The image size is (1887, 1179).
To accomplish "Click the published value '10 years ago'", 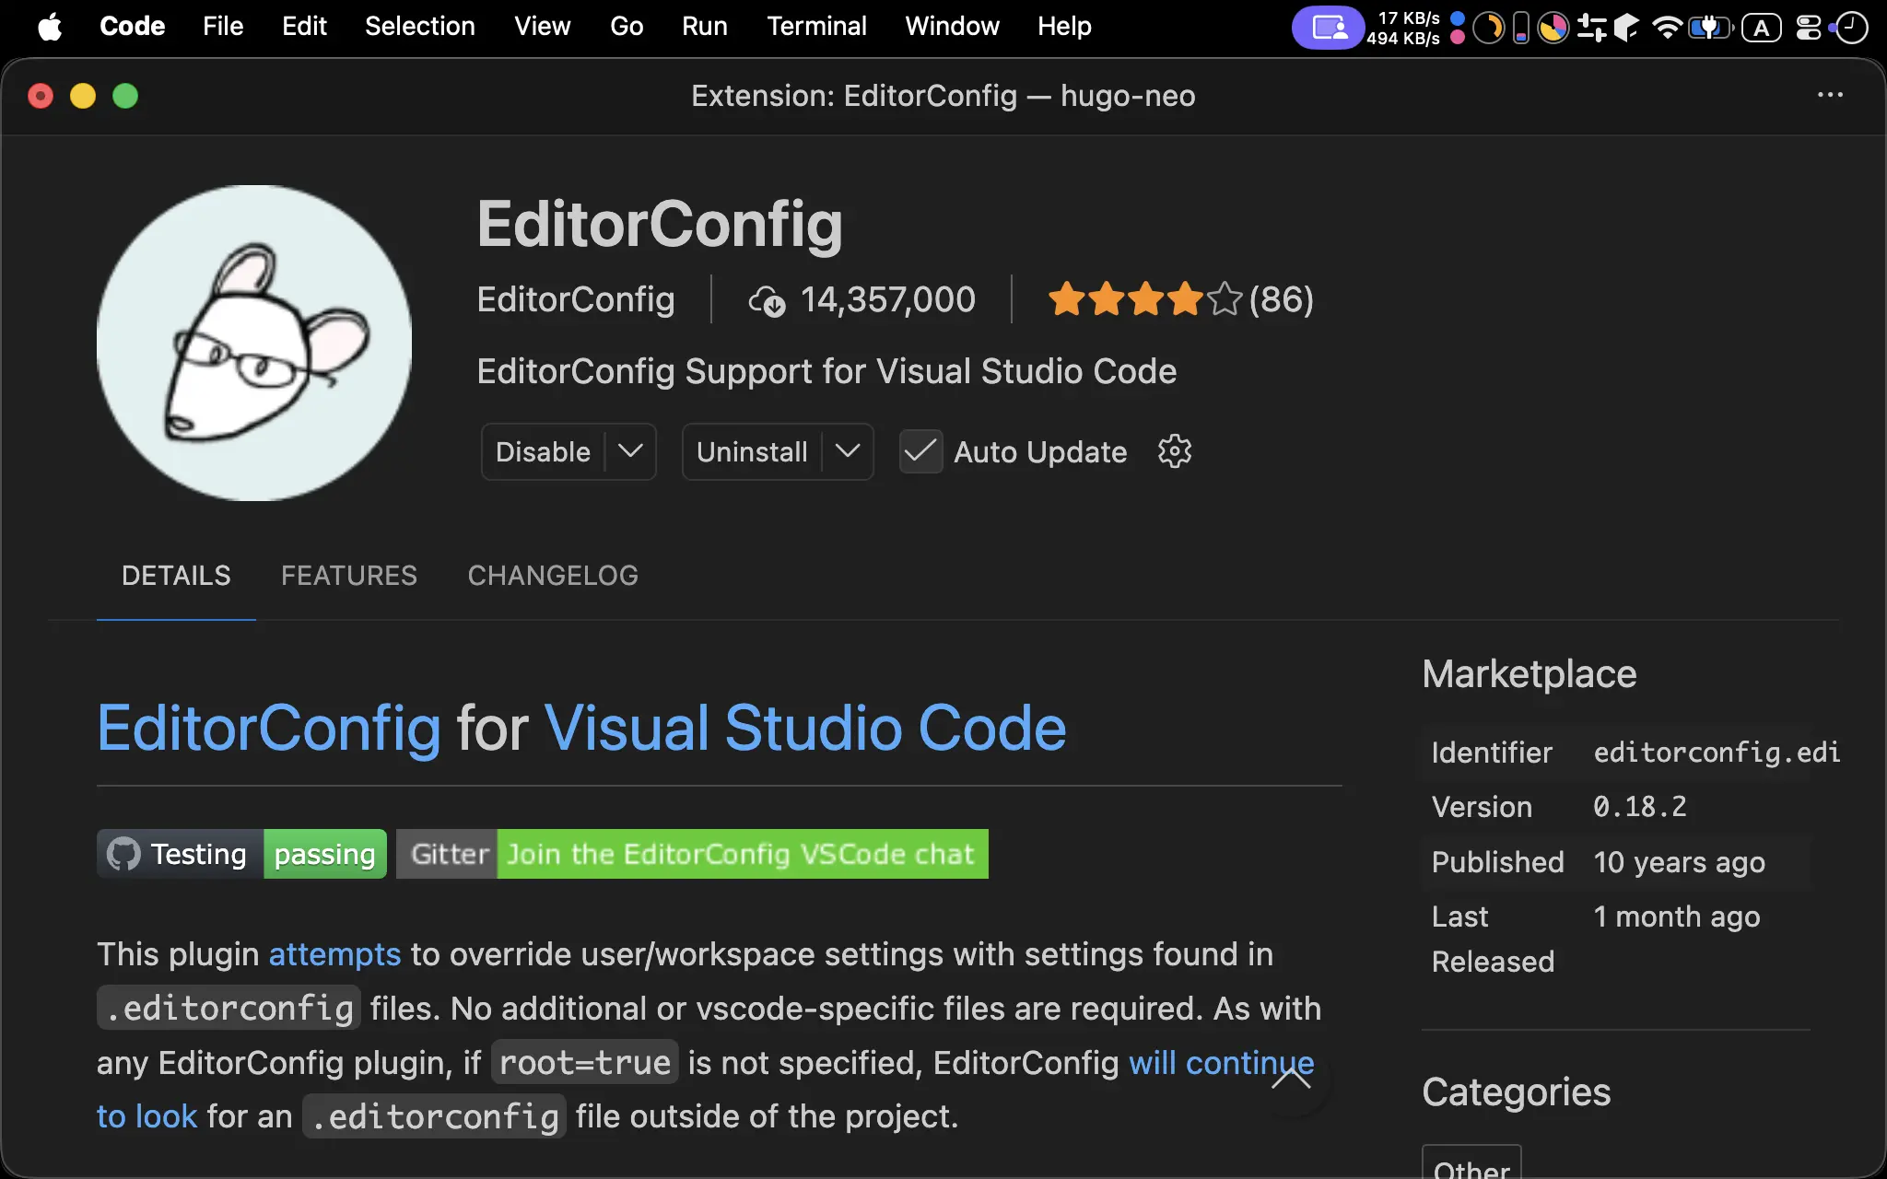I will 1679,862.
